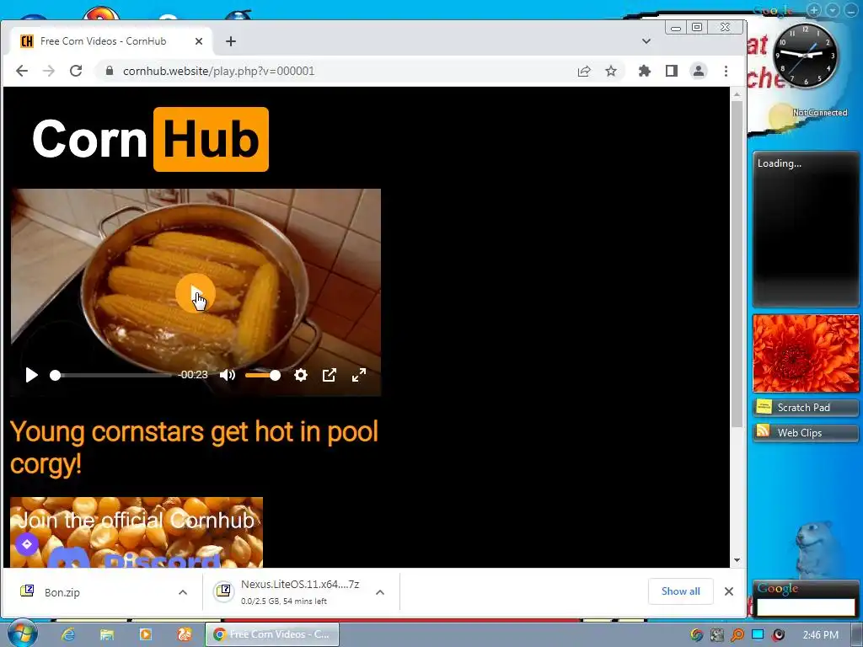Click the analog clock gadget
Viewport: 863px width, 647px height.
point(805,55)
